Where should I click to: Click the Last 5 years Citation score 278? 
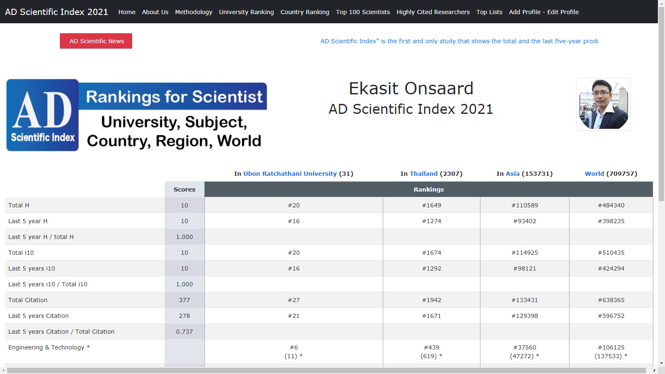[185, 316]
